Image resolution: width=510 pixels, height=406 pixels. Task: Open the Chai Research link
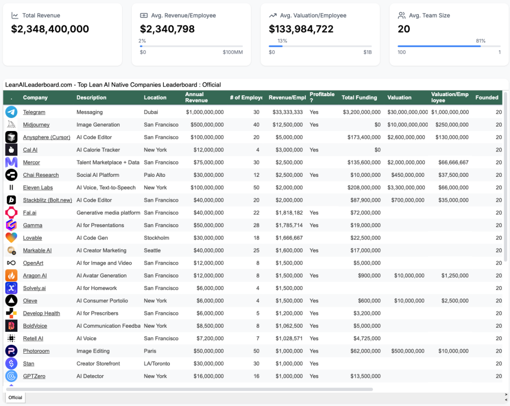point(41,175)
